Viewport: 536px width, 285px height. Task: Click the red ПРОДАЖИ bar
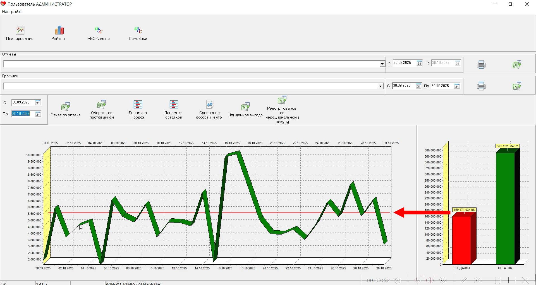click(461, 240)
